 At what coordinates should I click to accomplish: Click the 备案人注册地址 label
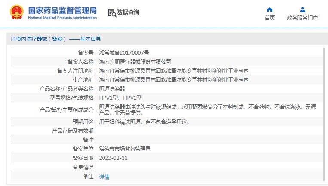[75, 71]
